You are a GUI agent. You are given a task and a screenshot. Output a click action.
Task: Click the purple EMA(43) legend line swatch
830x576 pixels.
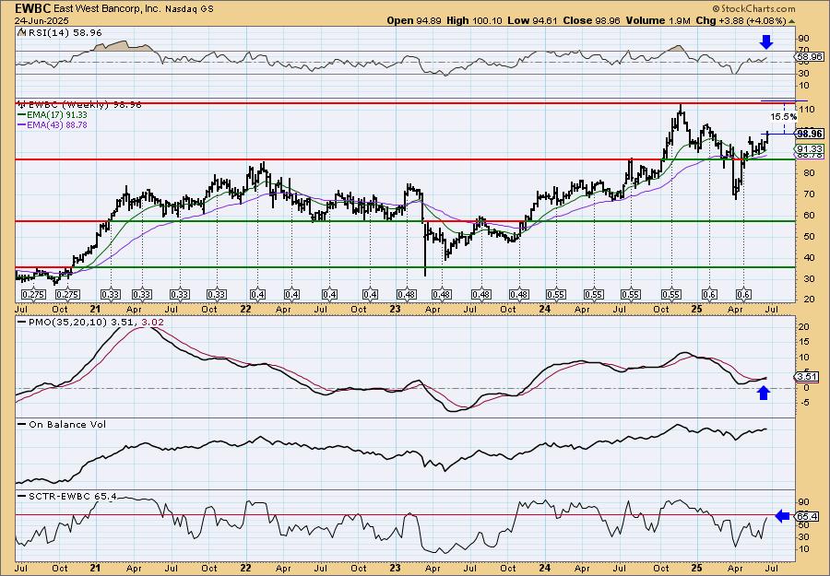pyautogui.click(x=21, y=124)
